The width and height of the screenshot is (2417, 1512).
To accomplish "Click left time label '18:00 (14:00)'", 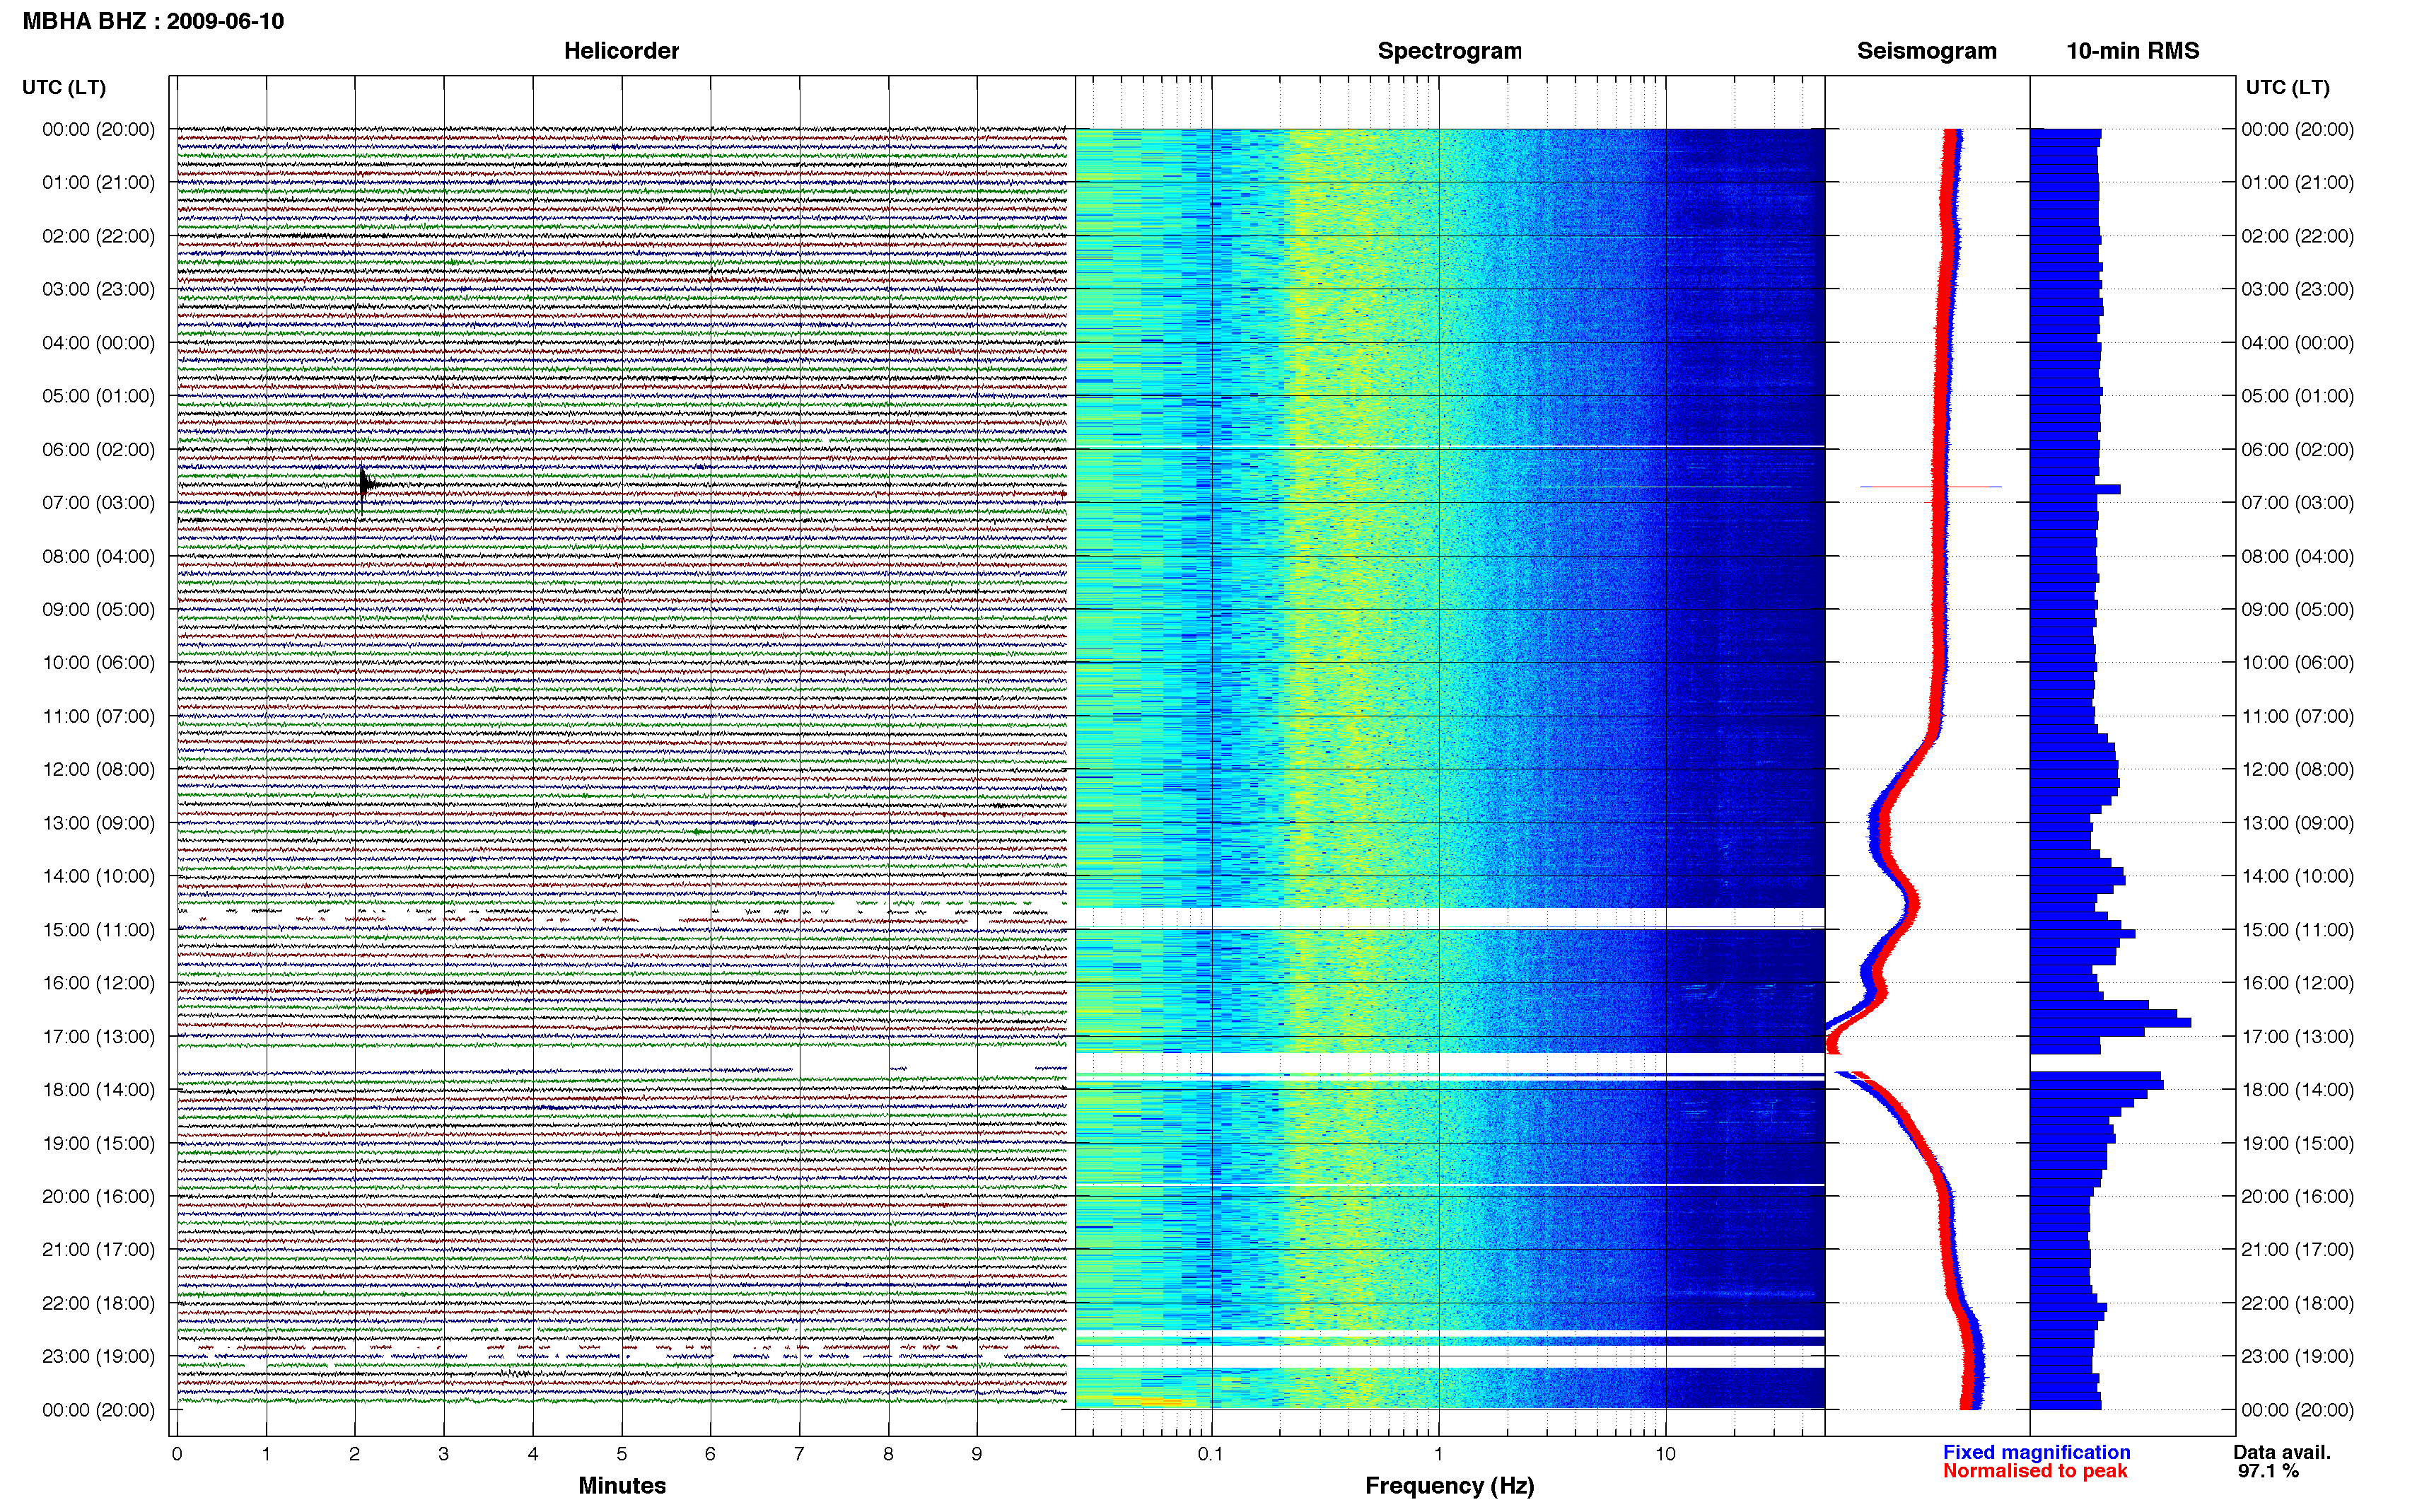I will click(x=98, y=1090).
